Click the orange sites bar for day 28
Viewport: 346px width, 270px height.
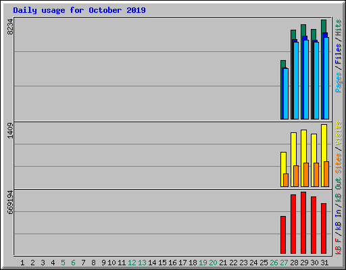[x=296, y=176]
